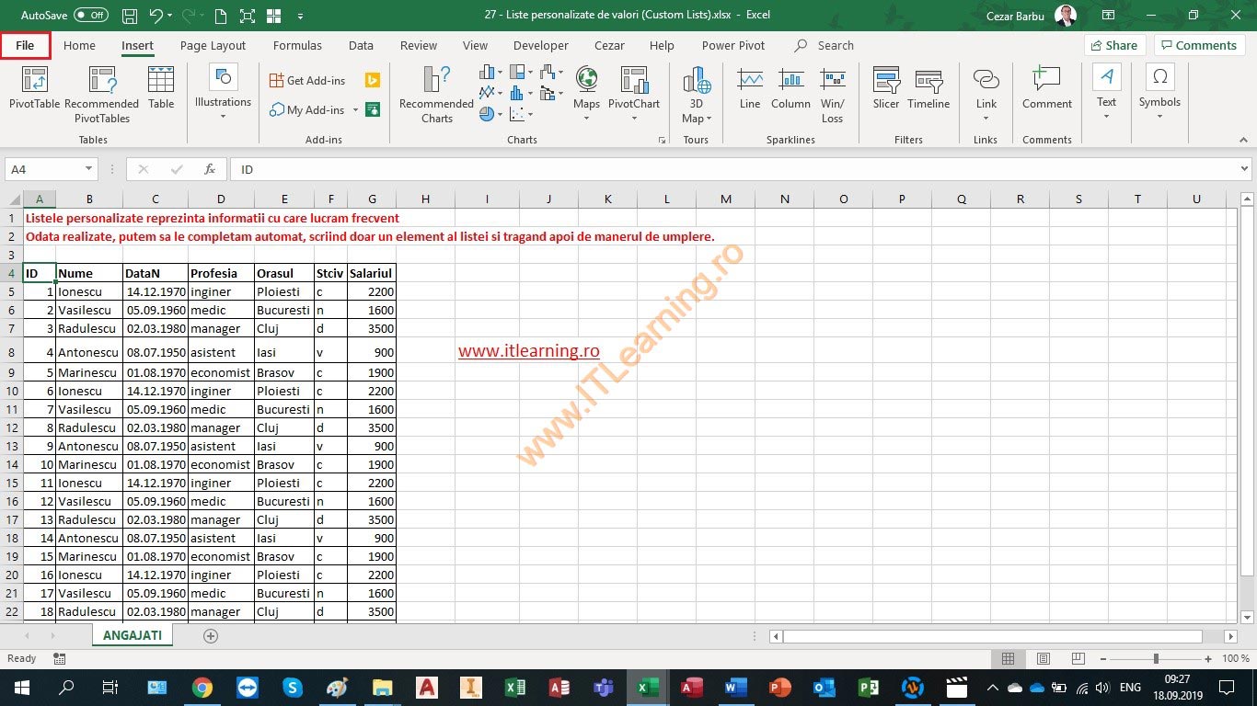Viewport: 1257px width, 706px height.
Task: Open the File tab
Action: pos(25,45)
